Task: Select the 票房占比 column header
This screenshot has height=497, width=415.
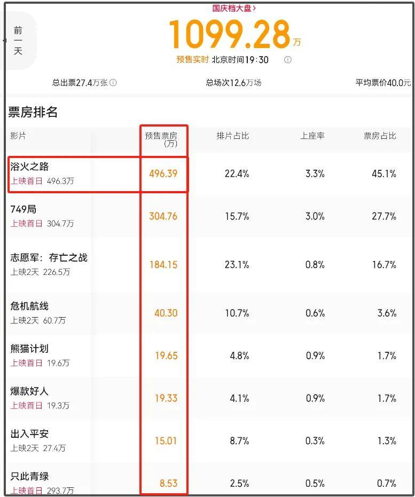Action: point(380,136)
